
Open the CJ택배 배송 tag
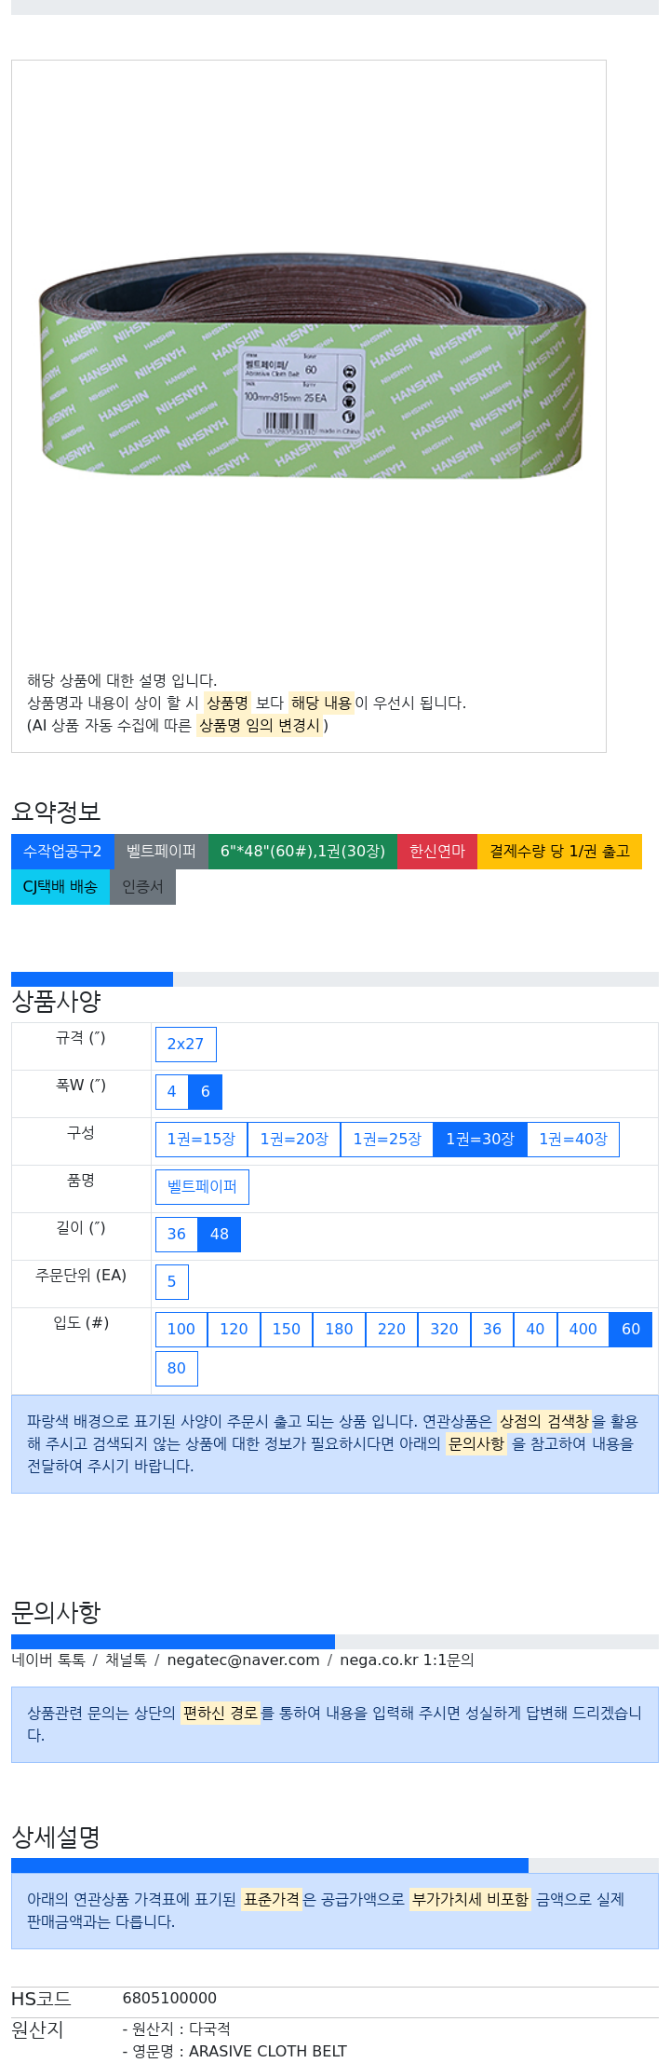tap(60, 887)
